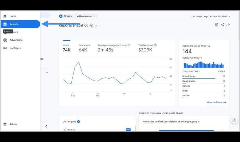Open Advertising section
The image size is (240, 142).
point(20,40)
